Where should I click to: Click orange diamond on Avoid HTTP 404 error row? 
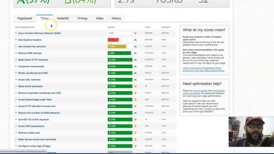pyautogui.click(x=135, y=106)
